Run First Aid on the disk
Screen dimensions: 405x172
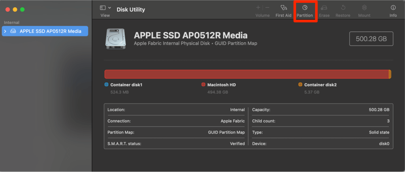283,11
